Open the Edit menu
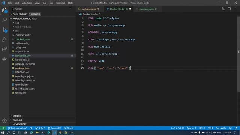Viewport: 240px width, 135px height. coord(16,3)
